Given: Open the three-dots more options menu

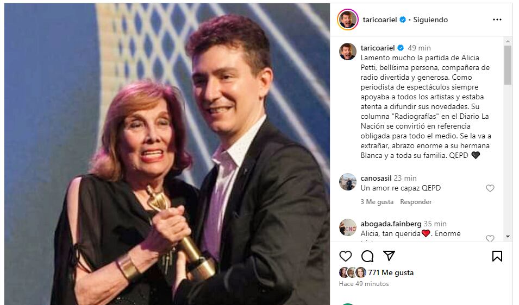Looking at the screenshot, I should [x=497, y=20].
